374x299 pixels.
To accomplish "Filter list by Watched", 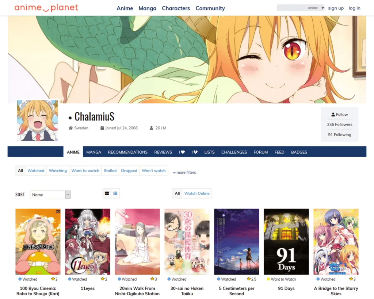I will pyautogui.click(x=36, y=170).
